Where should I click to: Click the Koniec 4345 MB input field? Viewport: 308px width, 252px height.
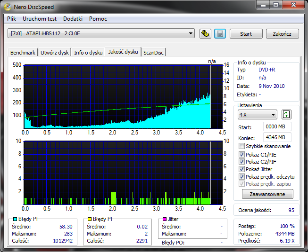click(277, 137)
